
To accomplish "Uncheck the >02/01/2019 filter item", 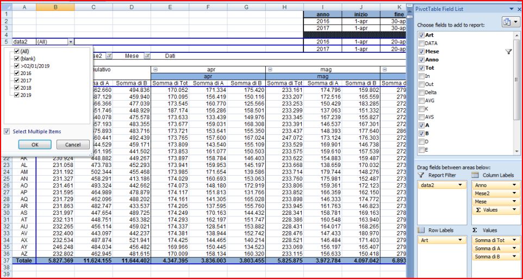I will [17, 66].
